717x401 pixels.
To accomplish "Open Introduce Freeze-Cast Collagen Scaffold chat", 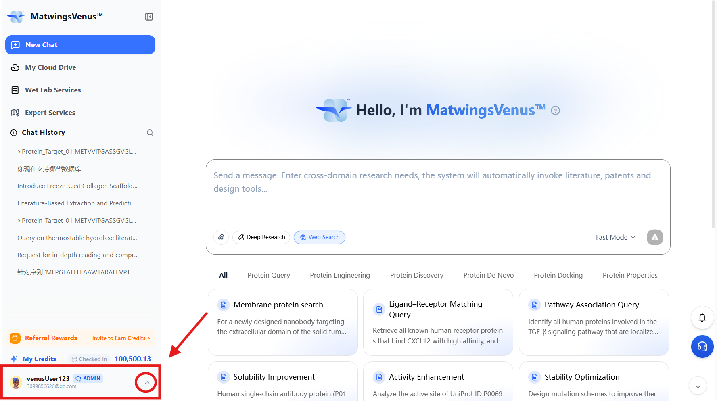I will point(77,186).
